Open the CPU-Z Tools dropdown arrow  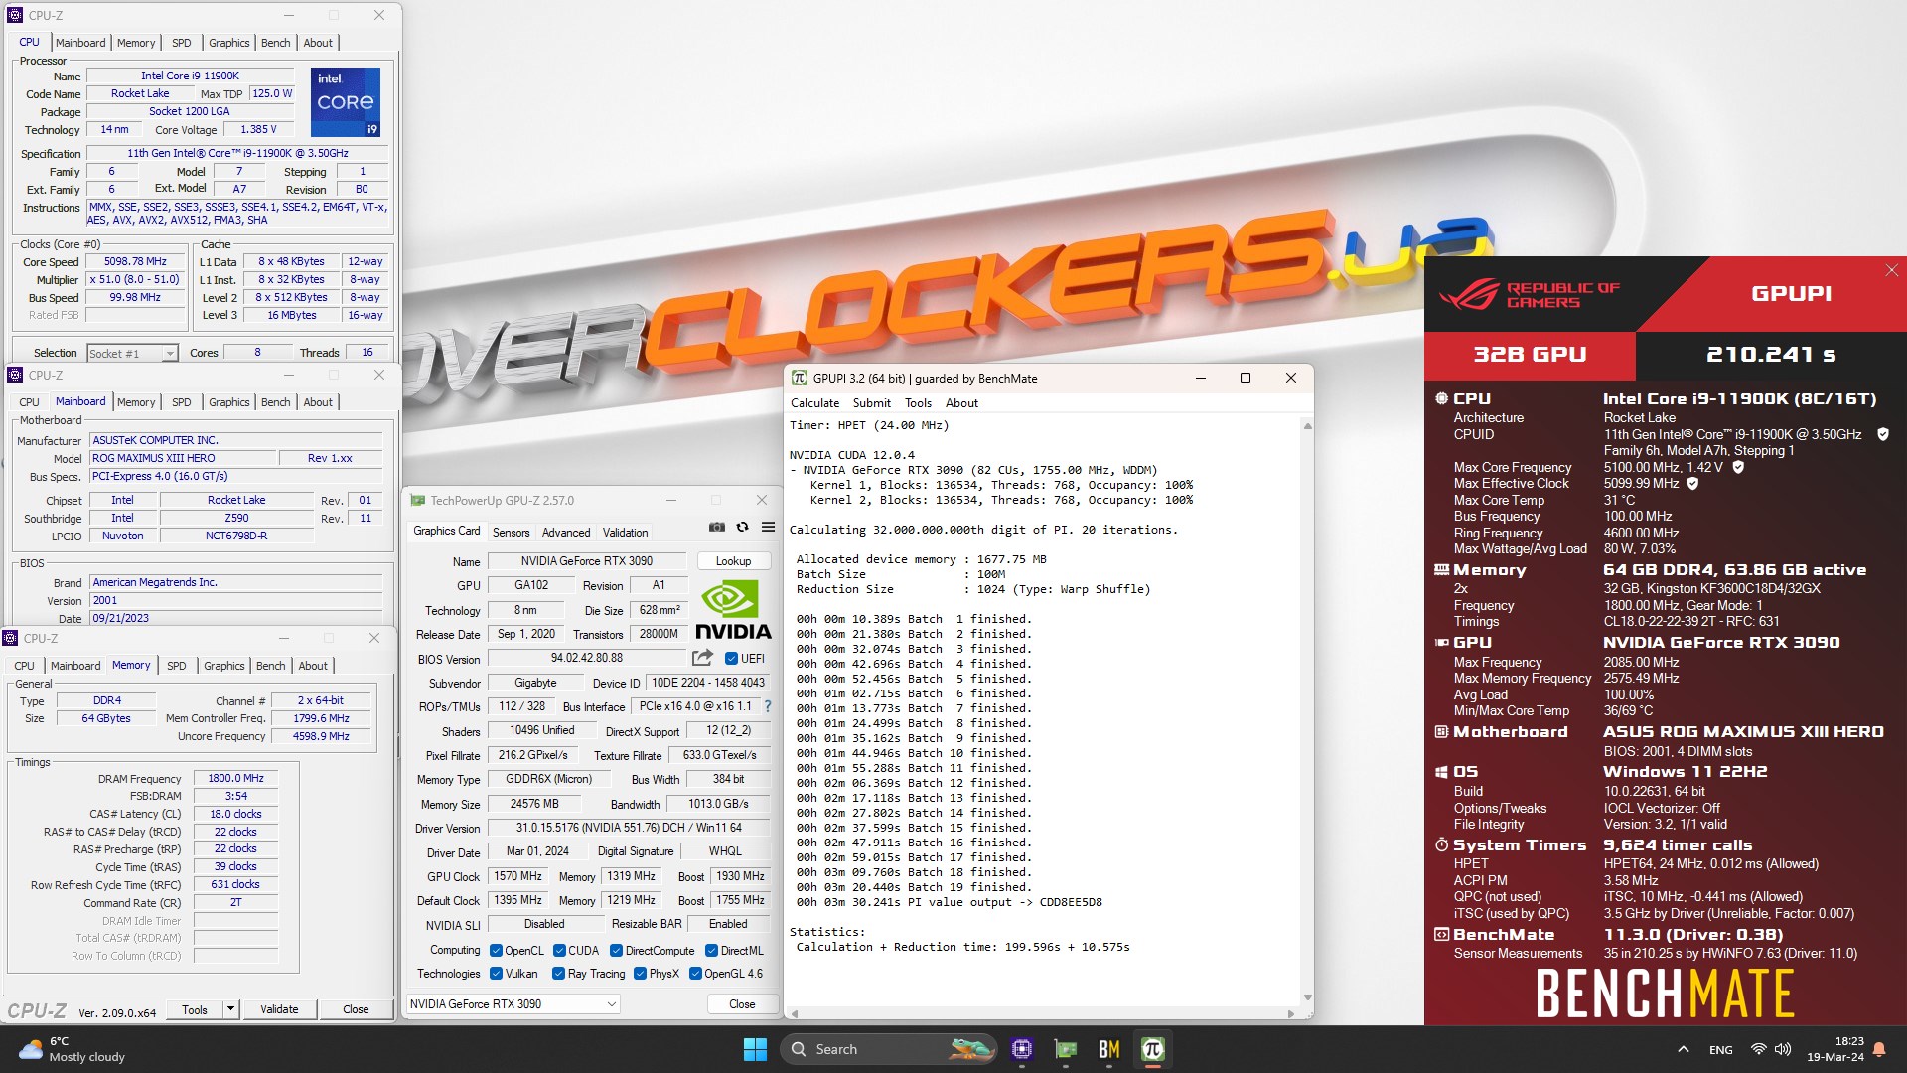(x=230, y=1008)
